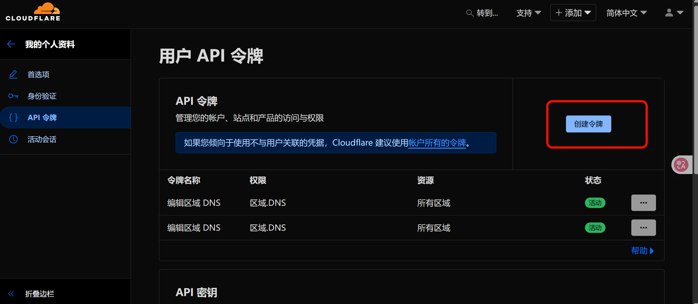Viewport: 698px width, 304px height.
Task: Expand the 支持 dropdown menu
Action: [x=528, y=13]
